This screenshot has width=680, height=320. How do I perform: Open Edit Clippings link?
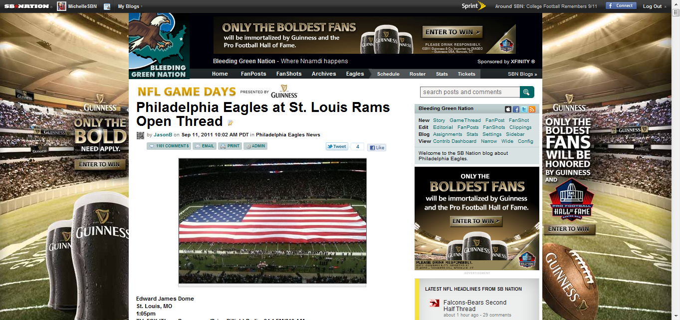click(520, 127)
